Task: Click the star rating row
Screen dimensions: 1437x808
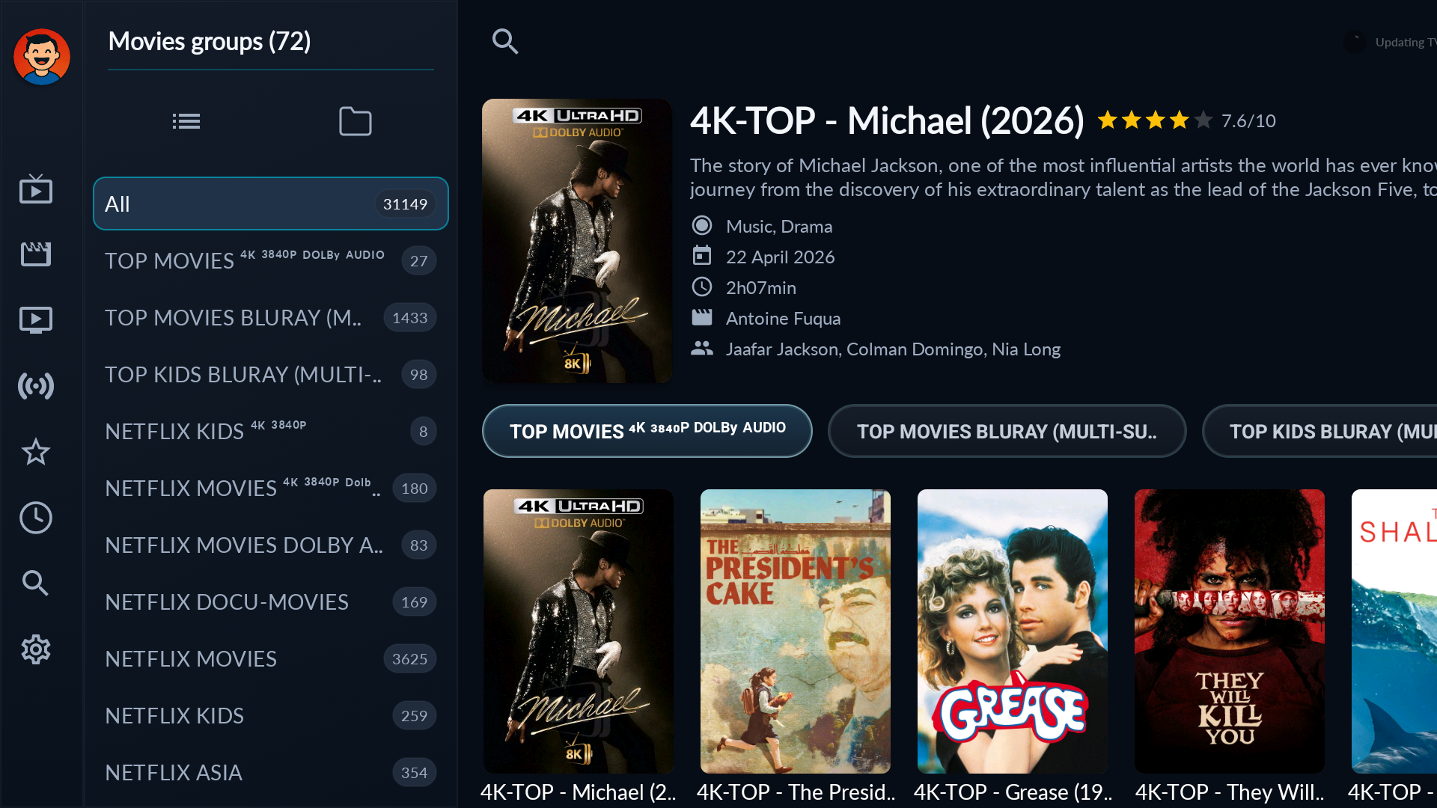Action: tap(1155, 120)
